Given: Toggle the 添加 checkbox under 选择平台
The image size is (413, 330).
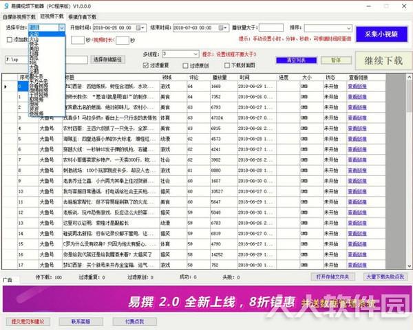Looking at the screenshot, I should click(10, 40).
